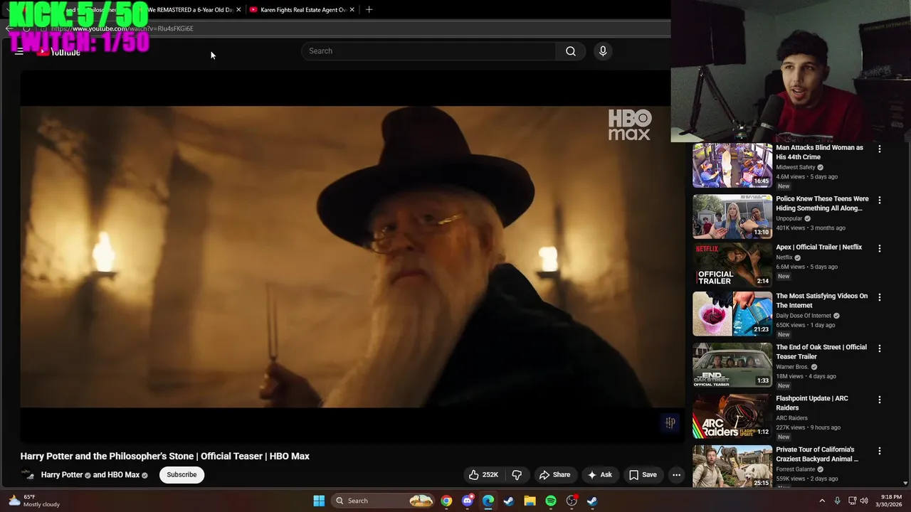Click '18M views • 4 days ago' text
The height and width of the screenshot is (512, 911).
tap(806, 376)
